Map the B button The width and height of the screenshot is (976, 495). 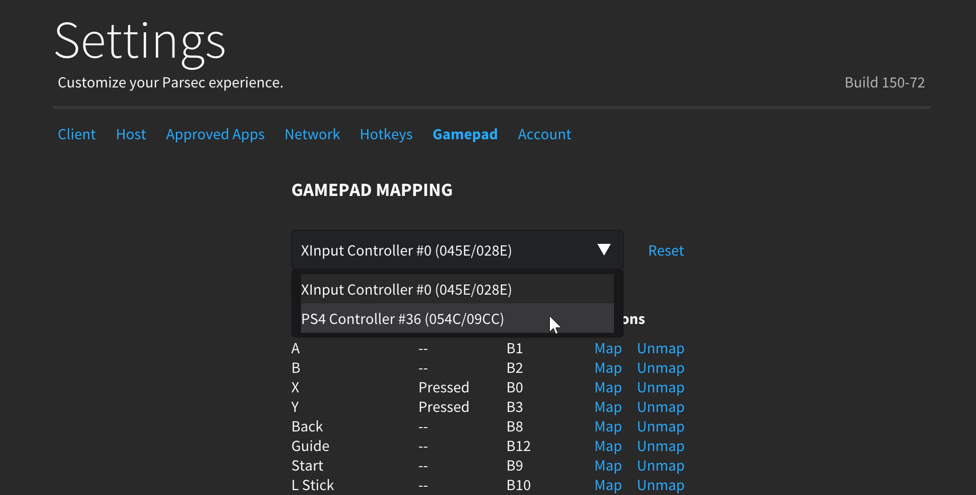click(x=608, y=368)
